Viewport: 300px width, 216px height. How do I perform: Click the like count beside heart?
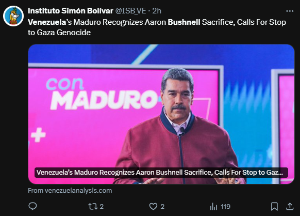click(162, 207)
